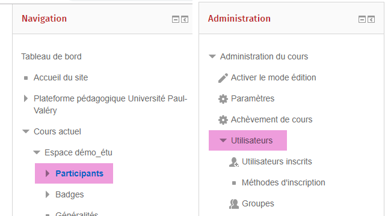The image size is (385, 216).
Task: Collapse the Utilisateurs section arrow
Action: [x=223, y=140]
